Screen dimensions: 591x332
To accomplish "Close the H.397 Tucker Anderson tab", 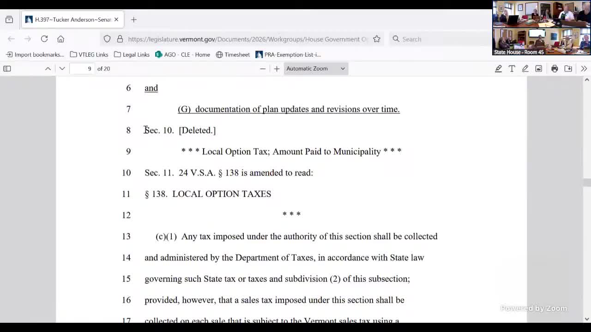I will (116, 19).
